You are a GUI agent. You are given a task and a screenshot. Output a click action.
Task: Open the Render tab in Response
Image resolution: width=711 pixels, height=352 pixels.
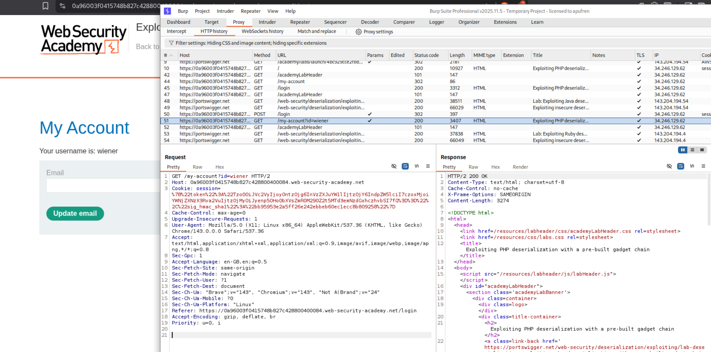(x=520, y=167)
